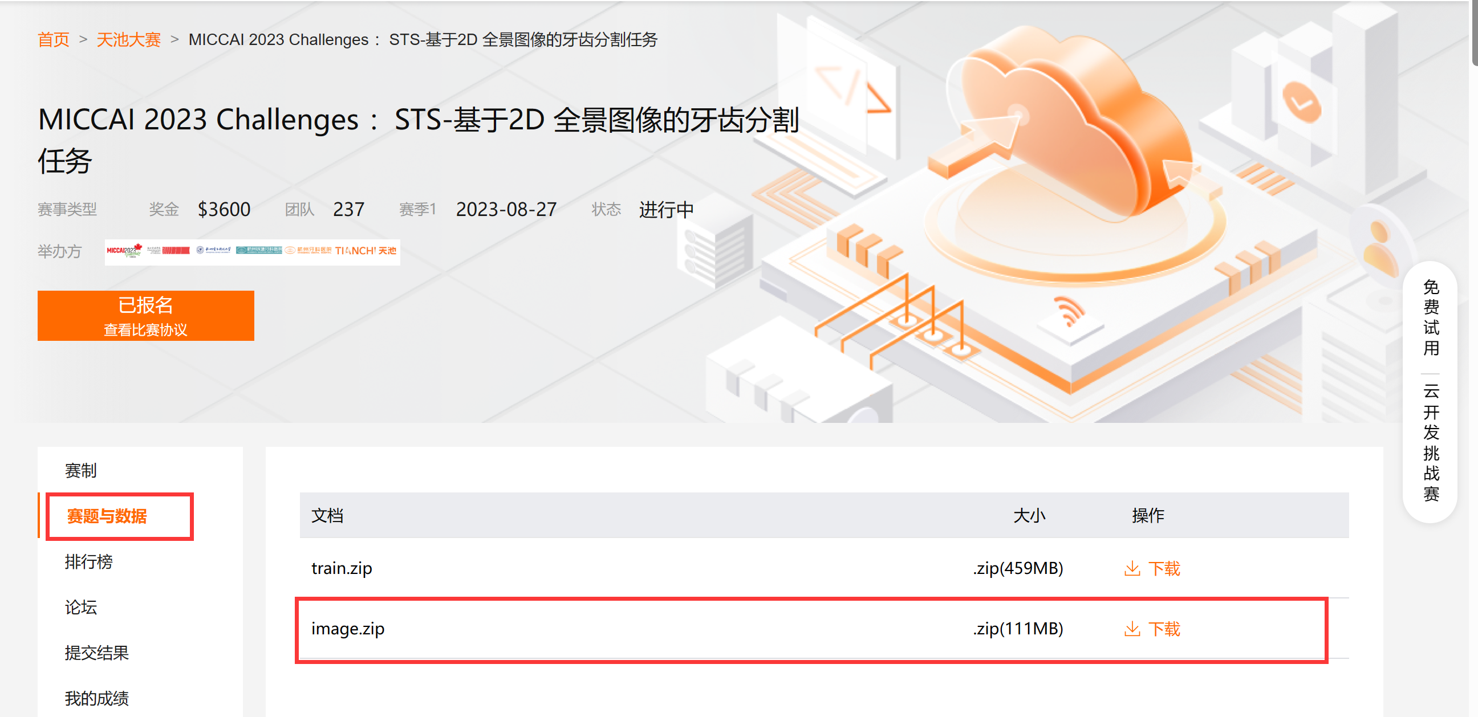Click the Hangzhou Qiantang Dental Hospital logo

[x=259, y=251]
